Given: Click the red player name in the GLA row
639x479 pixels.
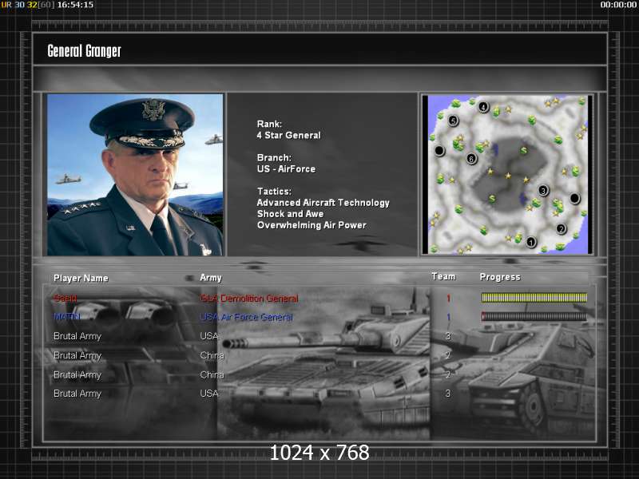Looking at the screenshot, I should (65, 298).
